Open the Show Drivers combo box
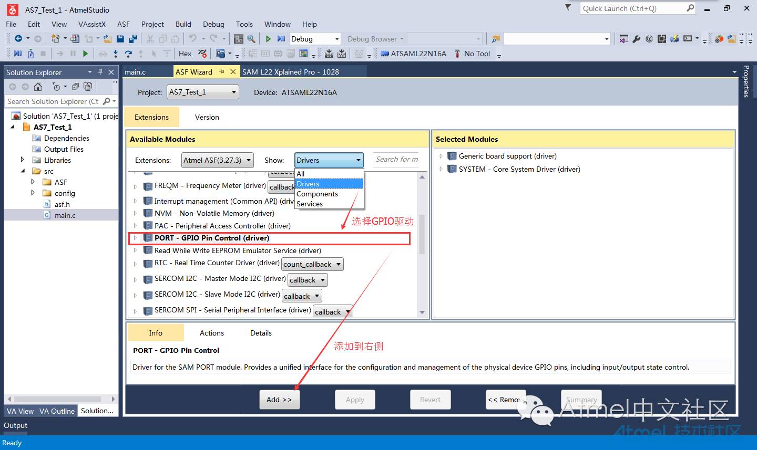The height and width of the screenshot is (450, 757). (x=329, y=160)
